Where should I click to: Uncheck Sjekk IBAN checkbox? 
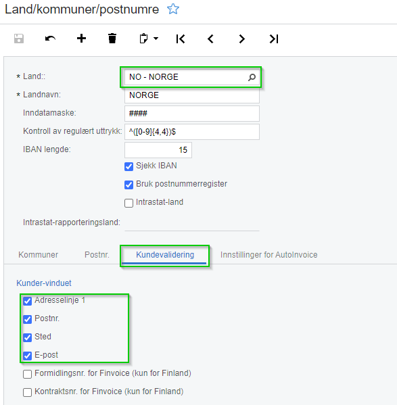[129, 166]
